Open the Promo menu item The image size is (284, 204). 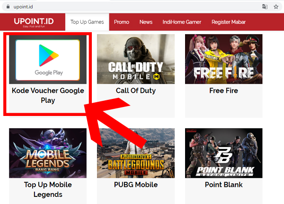pos(122,22)
